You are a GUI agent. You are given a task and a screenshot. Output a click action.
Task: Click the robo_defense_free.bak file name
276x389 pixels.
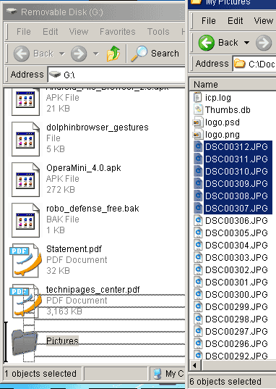(92, 209)
